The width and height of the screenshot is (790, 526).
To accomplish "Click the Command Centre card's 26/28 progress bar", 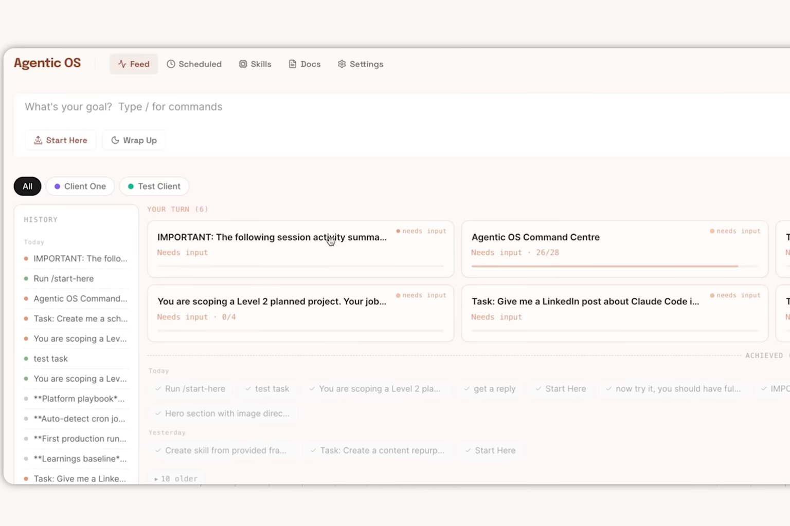I will pos(615,266).
